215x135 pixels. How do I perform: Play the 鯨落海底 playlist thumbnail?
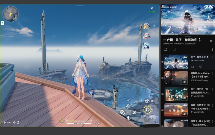(x=176, y=62)
